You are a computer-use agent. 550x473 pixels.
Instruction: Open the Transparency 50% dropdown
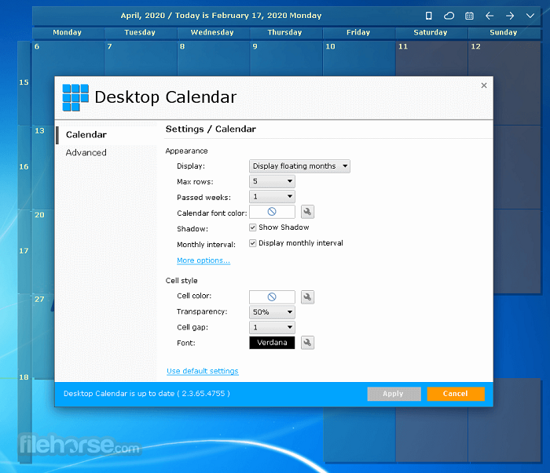click(x=272, y=312)
